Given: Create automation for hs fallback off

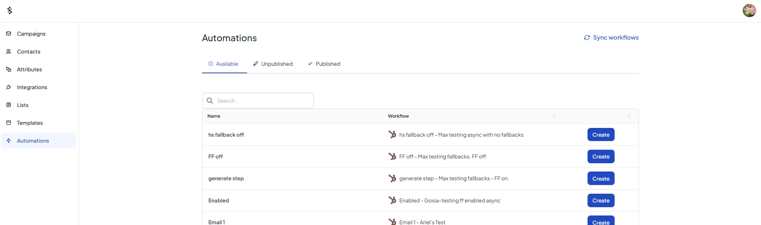Looking at the screenshot, I should tap(601, 135).
